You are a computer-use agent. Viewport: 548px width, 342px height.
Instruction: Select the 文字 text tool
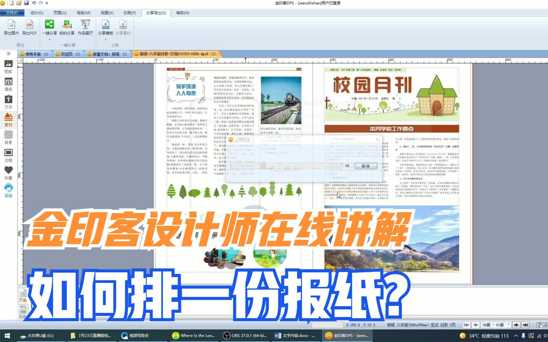pos(9,102)
